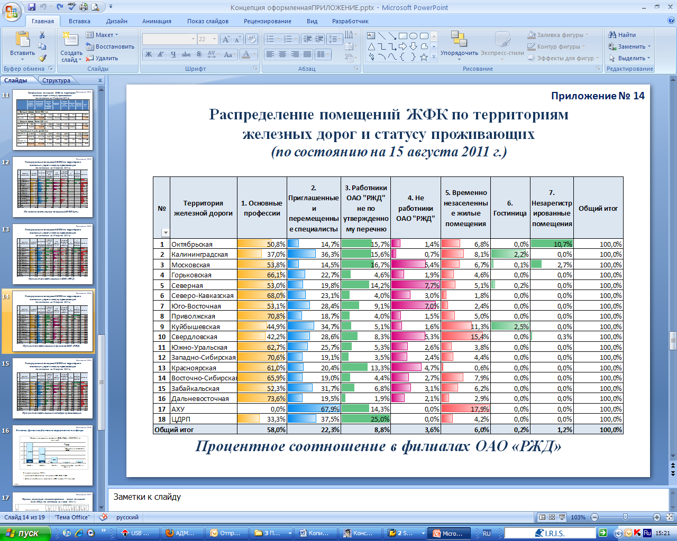
Task: Cut the selection with scissors icon
Action: click(x=42, y=35)
